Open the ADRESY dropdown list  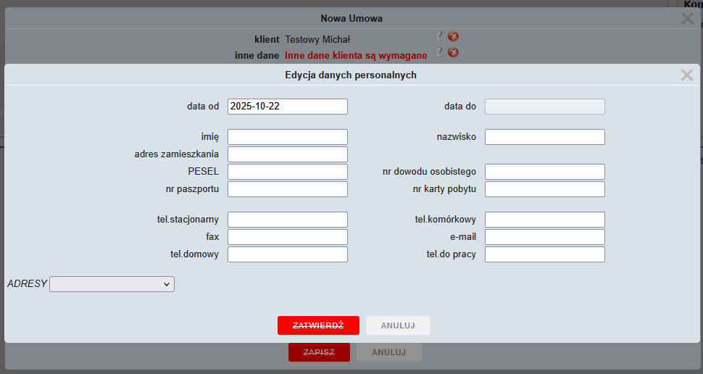(112, 285)
